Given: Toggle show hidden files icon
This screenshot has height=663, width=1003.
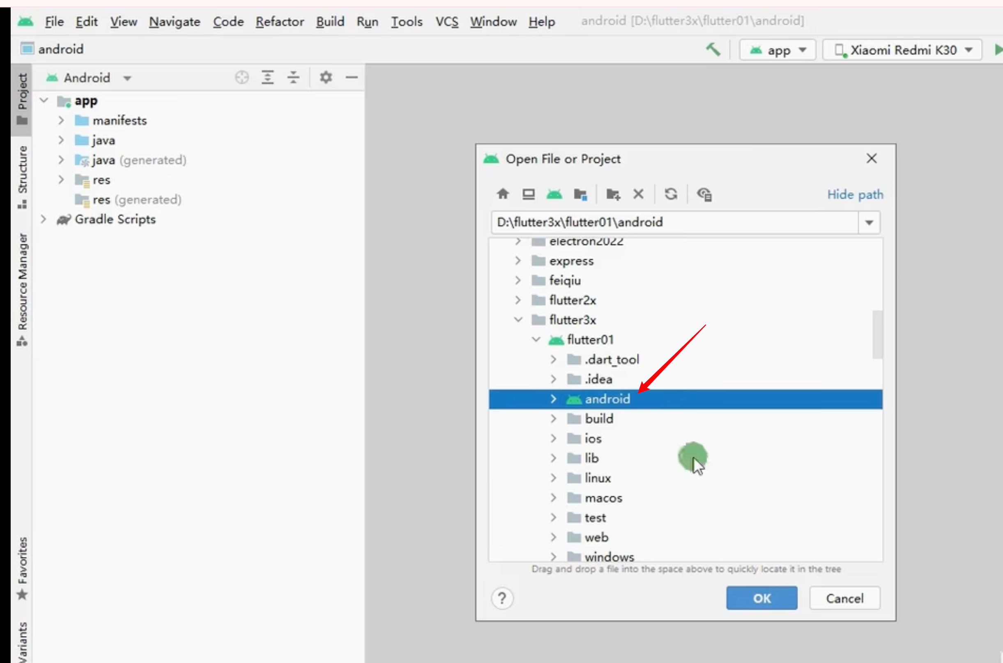Looking at the screenshot, I should pyautogui.click(x=704, y=194).
